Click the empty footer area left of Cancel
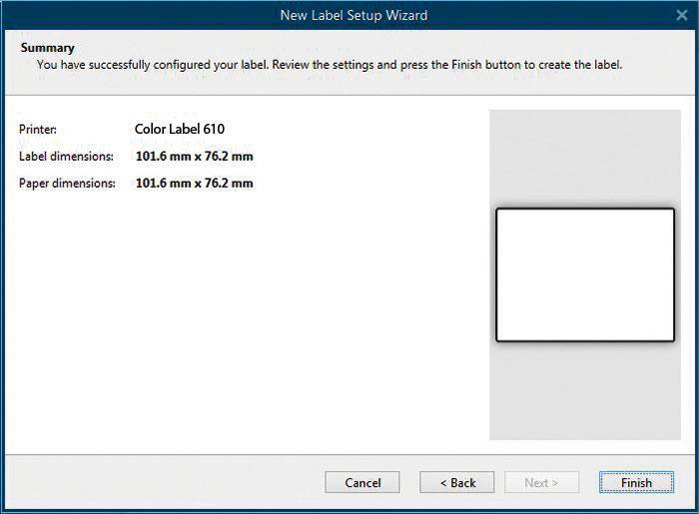This screenshot has width=699, height=514. tap(165, 482)
